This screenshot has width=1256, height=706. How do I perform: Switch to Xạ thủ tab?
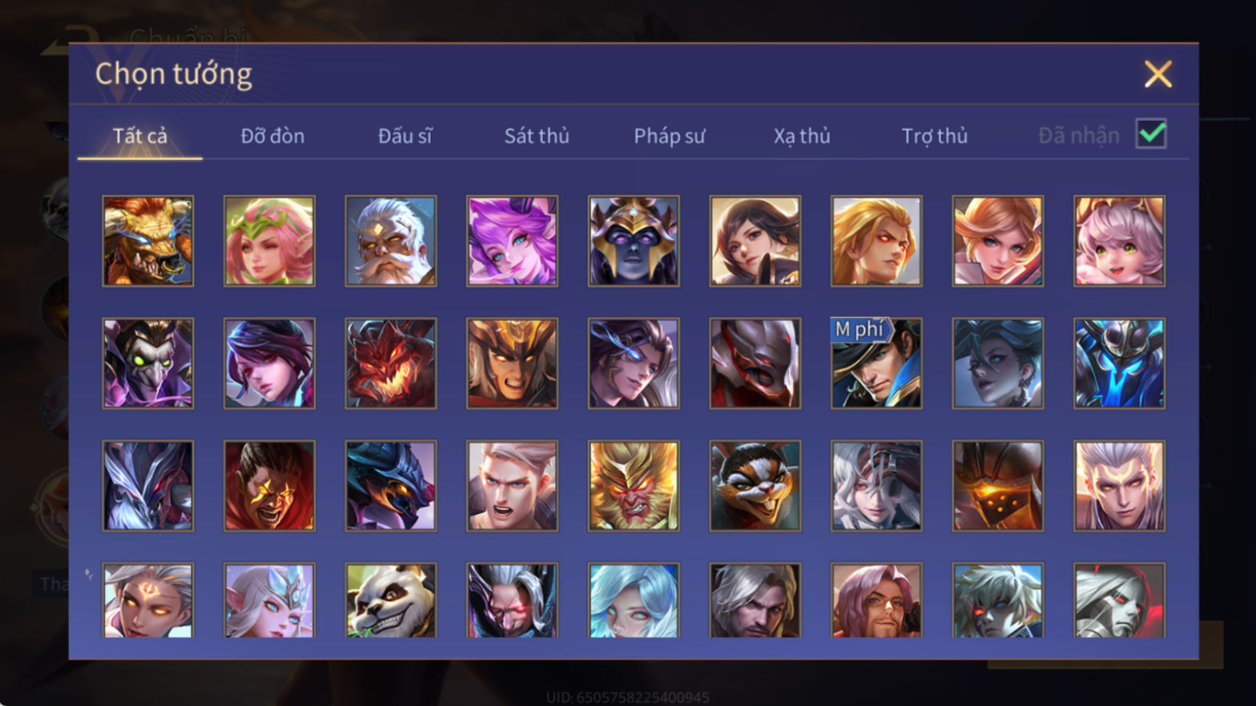pos(802,136)
